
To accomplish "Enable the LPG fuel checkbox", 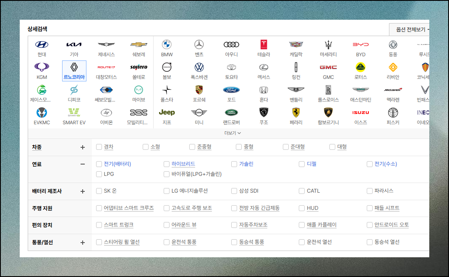I will [x=99, y=174].
